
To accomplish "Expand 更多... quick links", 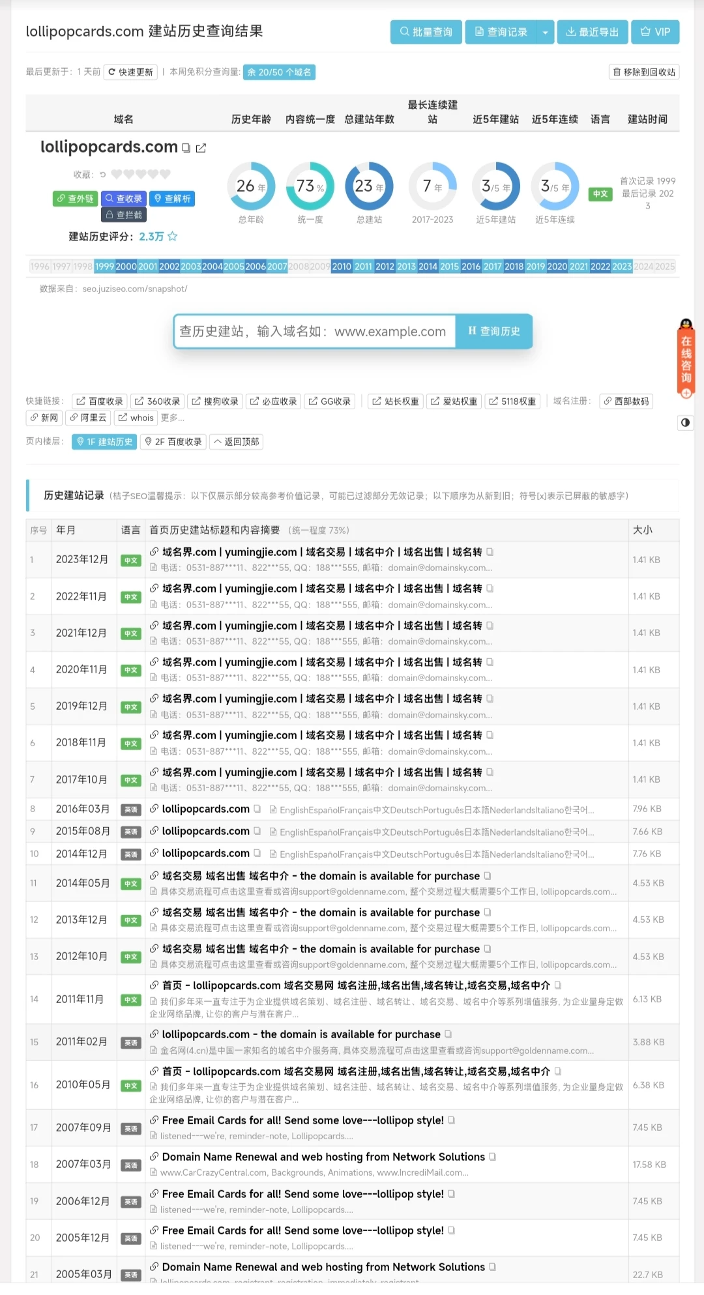I will (173, 418).
